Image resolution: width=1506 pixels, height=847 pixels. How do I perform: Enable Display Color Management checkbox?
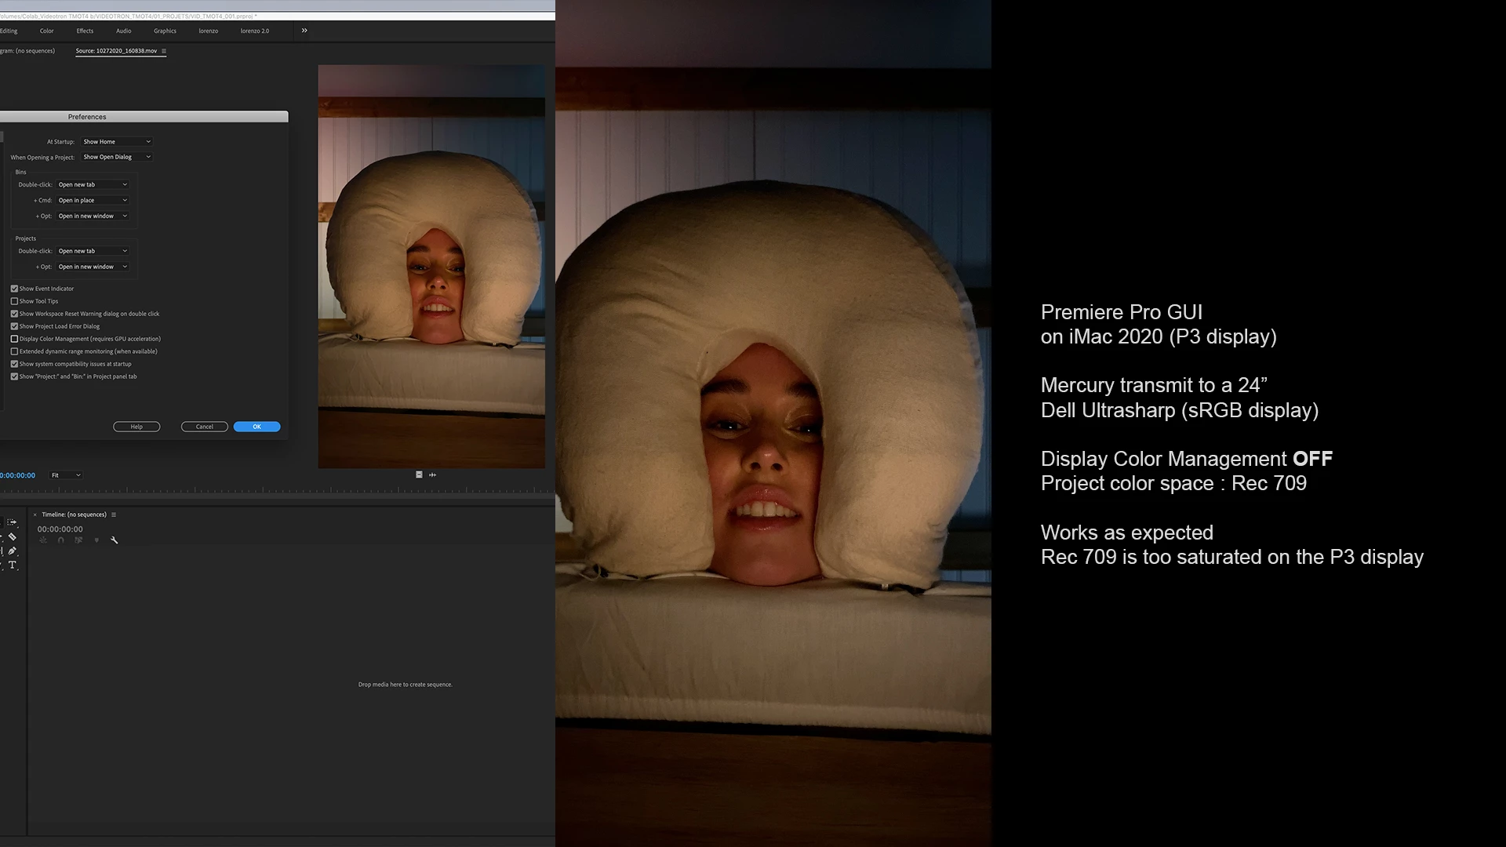click(14, 339)
